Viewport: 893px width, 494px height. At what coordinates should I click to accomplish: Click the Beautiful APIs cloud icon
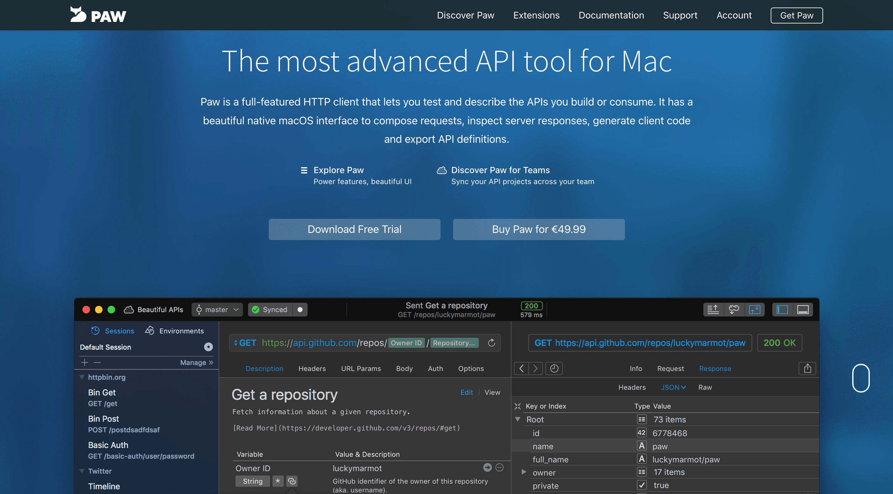point(129,310)
